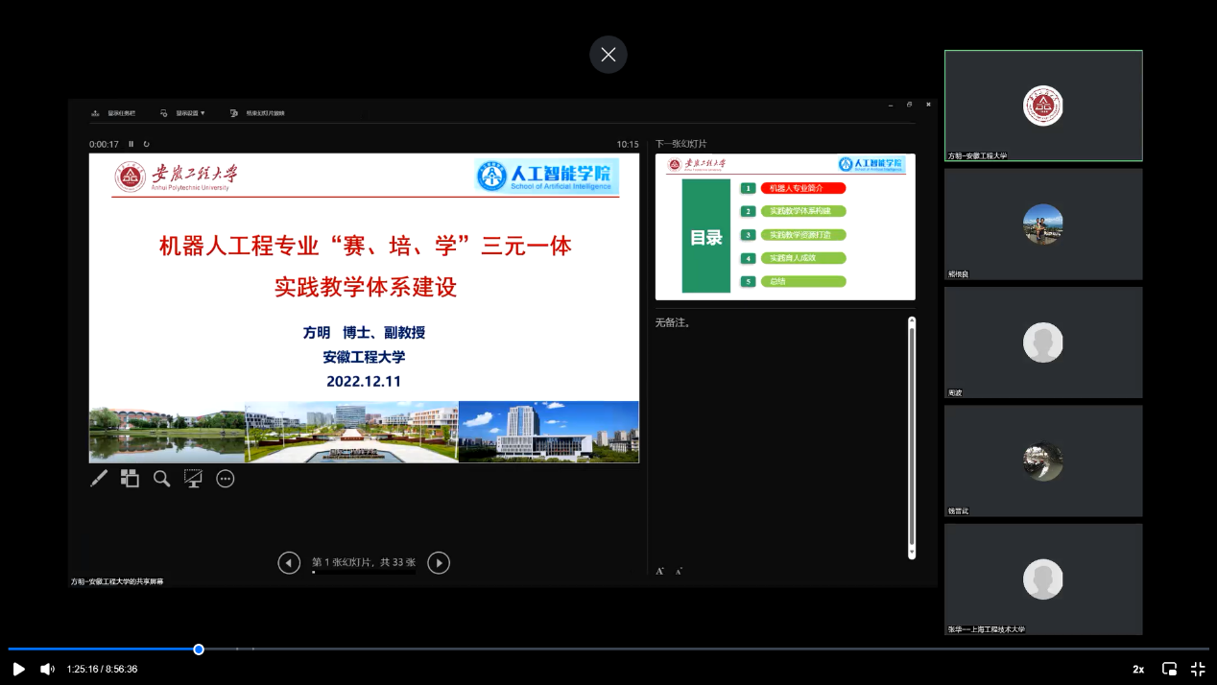Restart the presentation timer
Image resolution: width=1217 pixels, height=685 pixels.
pyautogui.click(x=147, y=144)
